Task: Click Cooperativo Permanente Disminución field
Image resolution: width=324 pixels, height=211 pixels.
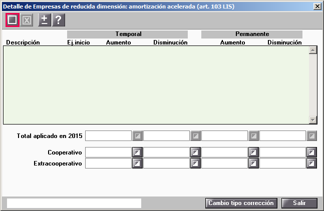Action: pyautogui.click(x=282, y=152)
